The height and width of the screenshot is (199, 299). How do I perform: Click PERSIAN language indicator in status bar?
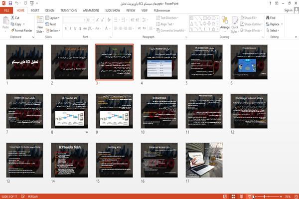[33, 197]
